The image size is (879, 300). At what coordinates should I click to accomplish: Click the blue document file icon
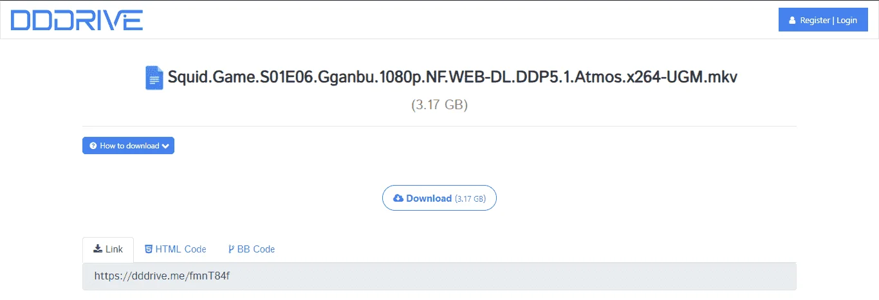[x=154, y=78]
